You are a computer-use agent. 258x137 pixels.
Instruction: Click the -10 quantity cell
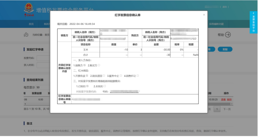pyautogui.click(x=114, y=50)
